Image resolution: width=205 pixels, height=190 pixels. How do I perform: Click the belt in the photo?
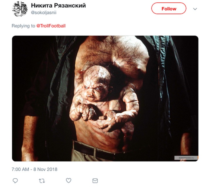tap(97, 150)
